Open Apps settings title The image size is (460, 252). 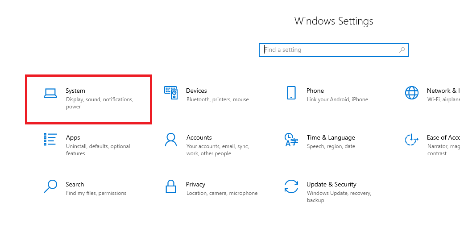tap(73, 137)
